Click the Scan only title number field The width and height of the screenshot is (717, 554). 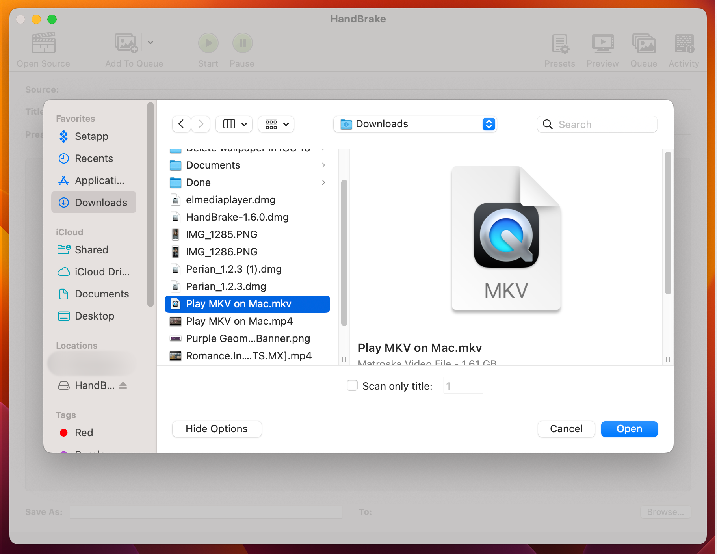pyautogui.click(x=463, y=386)
